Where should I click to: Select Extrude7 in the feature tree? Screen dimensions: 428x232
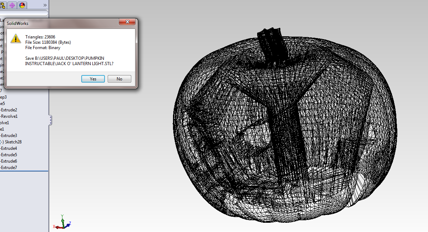coord(9,168)
